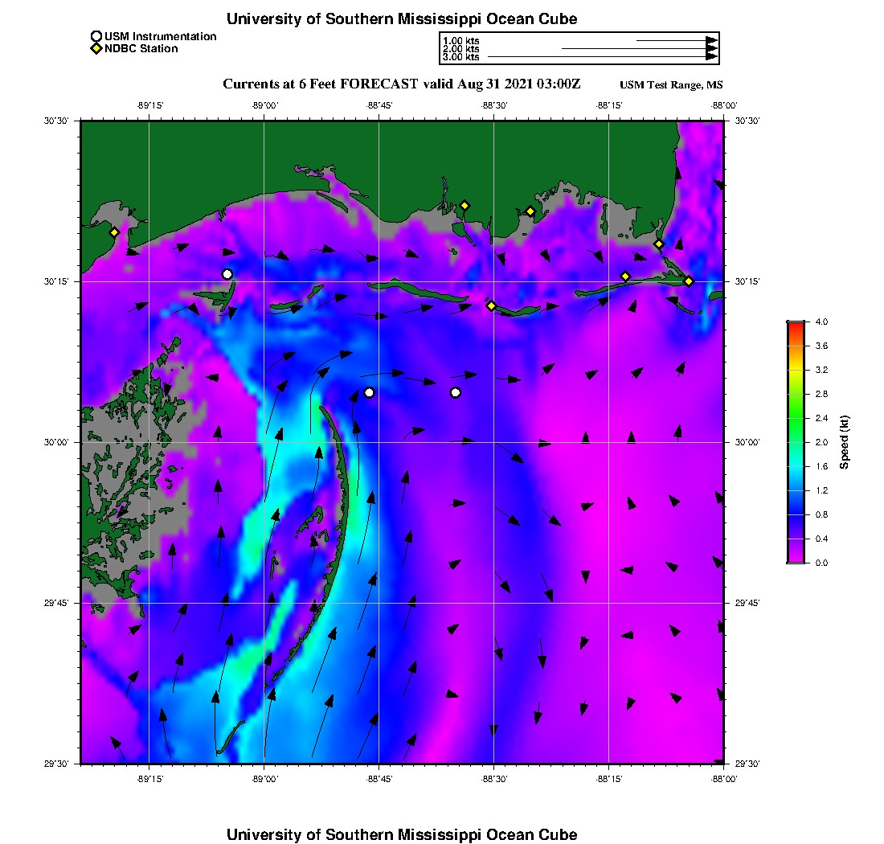The width and height of the screenshot is (884, 844).
Task: Click the 30°30' label on the left axis
Action: [56, 121]
